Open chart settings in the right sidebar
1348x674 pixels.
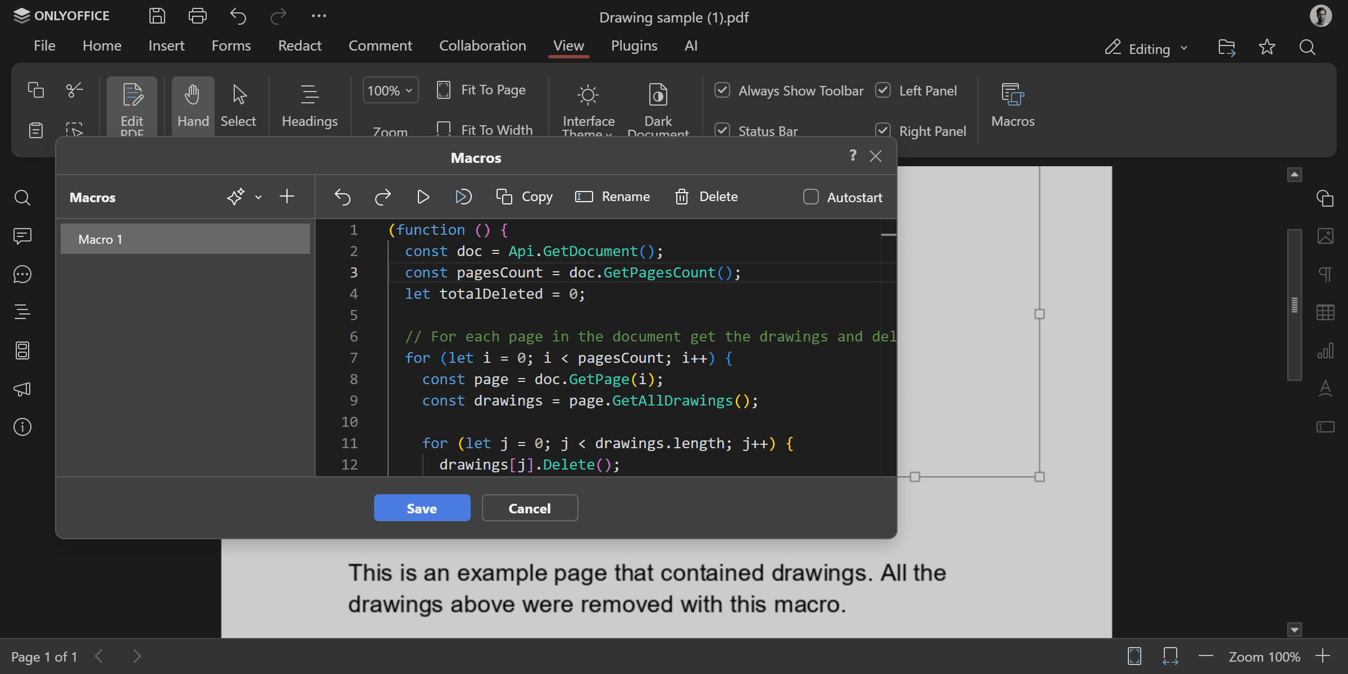pos(1326,350)
